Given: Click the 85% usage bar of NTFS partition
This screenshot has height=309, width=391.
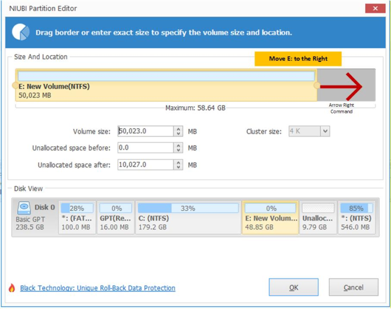Looking at the screenshot, I should click(356, 208).
